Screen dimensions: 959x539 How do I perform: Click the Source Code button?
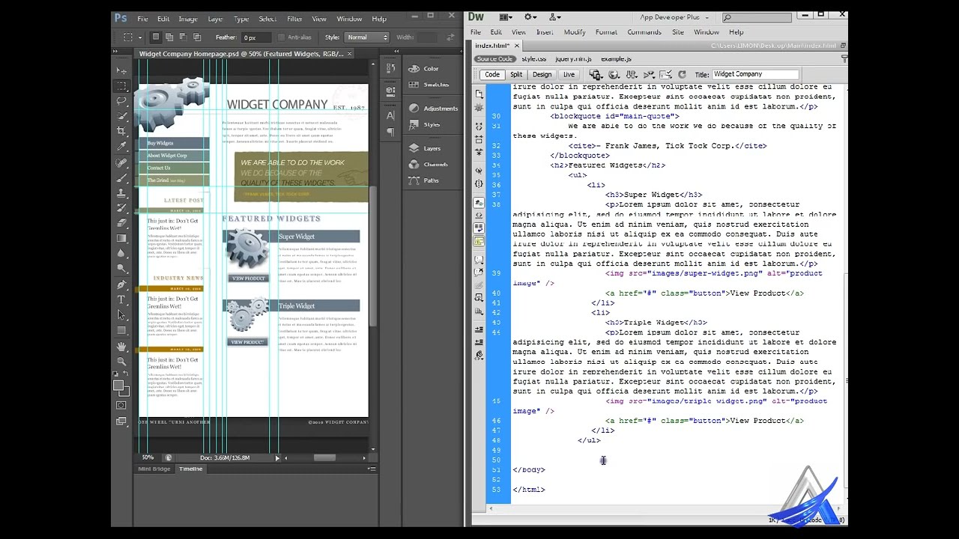(x=494, y=59)
